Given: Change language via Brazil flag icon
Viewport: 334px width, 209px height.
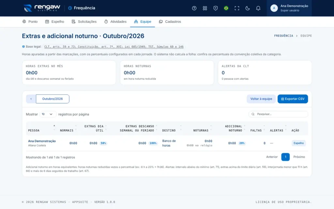Looking at the screenshot, I should 226,8.
